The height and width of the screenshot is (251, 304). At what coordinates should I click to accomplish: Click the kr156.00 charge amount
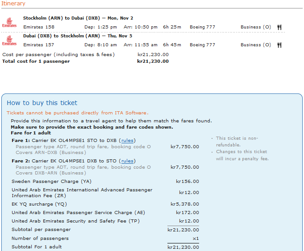(187, 182)
